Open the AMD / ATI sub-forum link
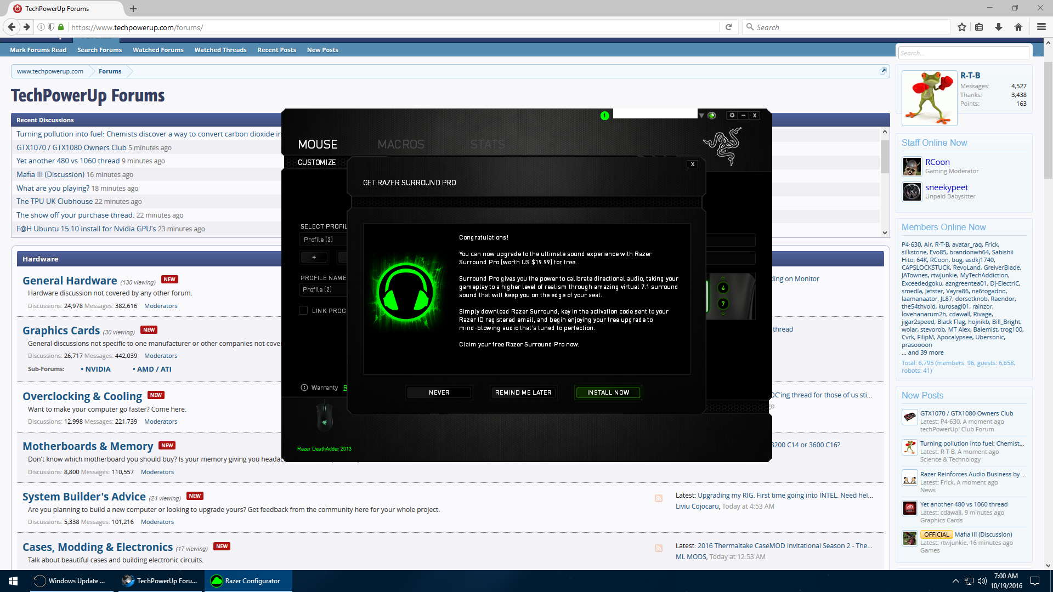Viewport: 1053px width, 592px height. click(154, 369)
